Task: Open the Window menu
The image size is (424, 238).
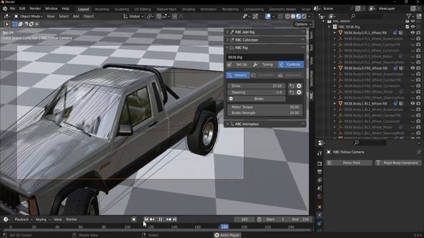Action: click(x=51, y=9)
